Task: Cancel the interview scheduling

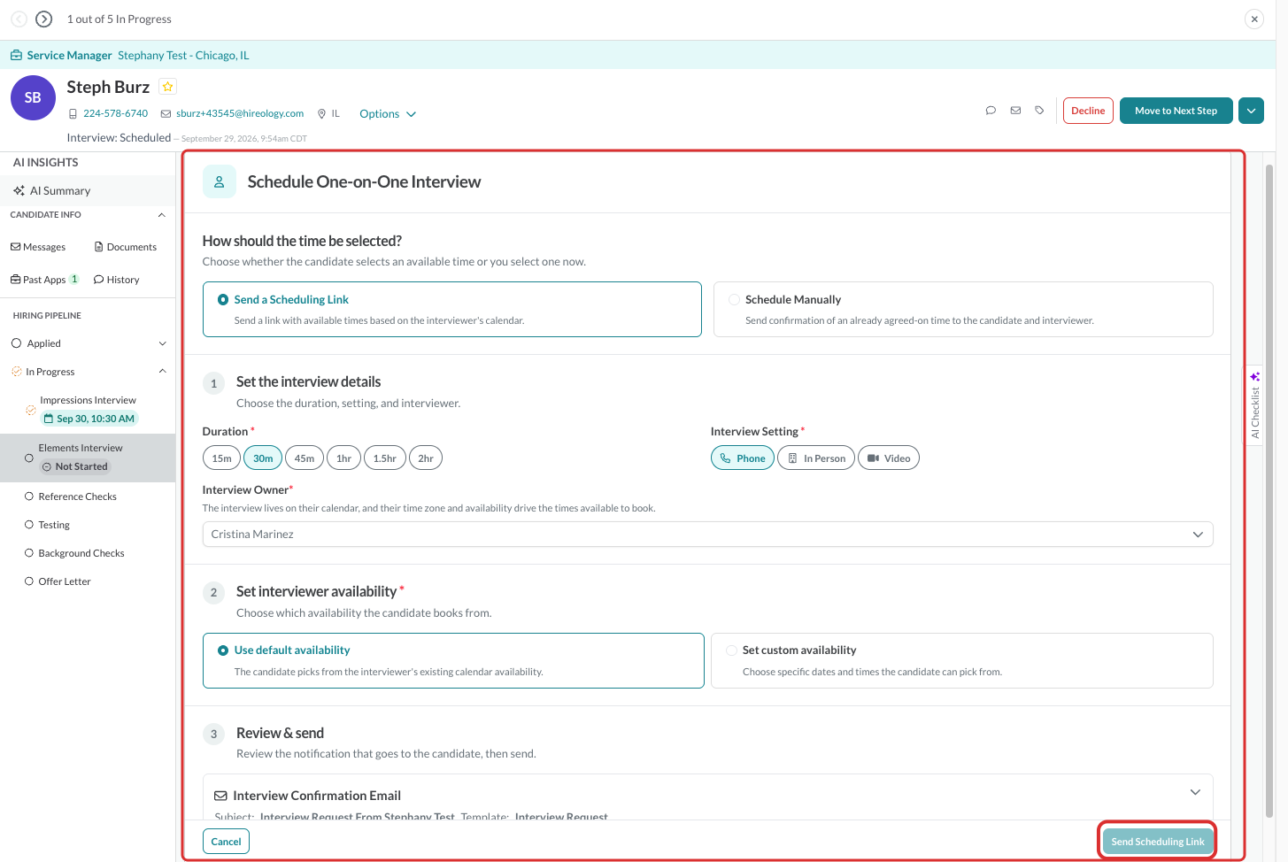Action: pos(226,842)
